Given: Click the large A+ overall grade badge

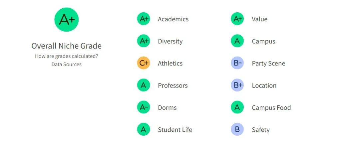Looking at the screenshot, I should click(x=66, y=20).
